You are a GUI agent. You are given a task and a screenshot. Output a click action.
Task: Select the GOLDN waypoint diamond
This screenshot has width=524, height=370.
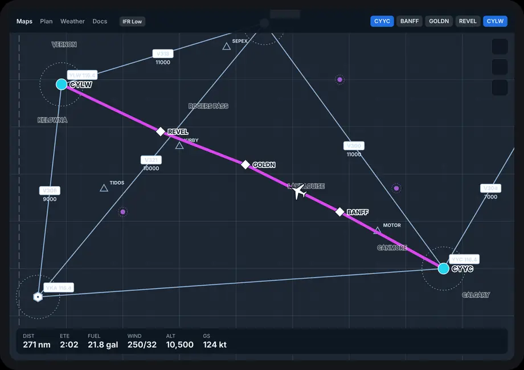click(245, 164)
